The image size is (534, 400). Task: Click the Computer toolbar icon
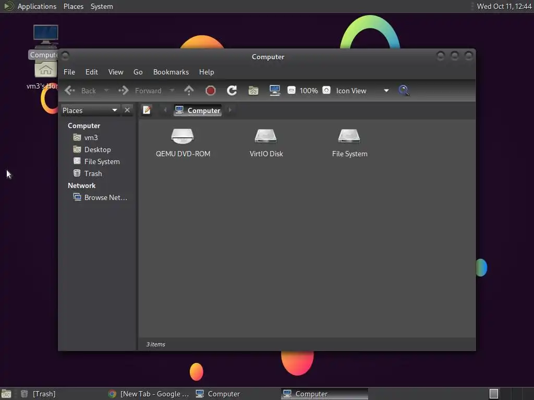(x=274, y=91)
